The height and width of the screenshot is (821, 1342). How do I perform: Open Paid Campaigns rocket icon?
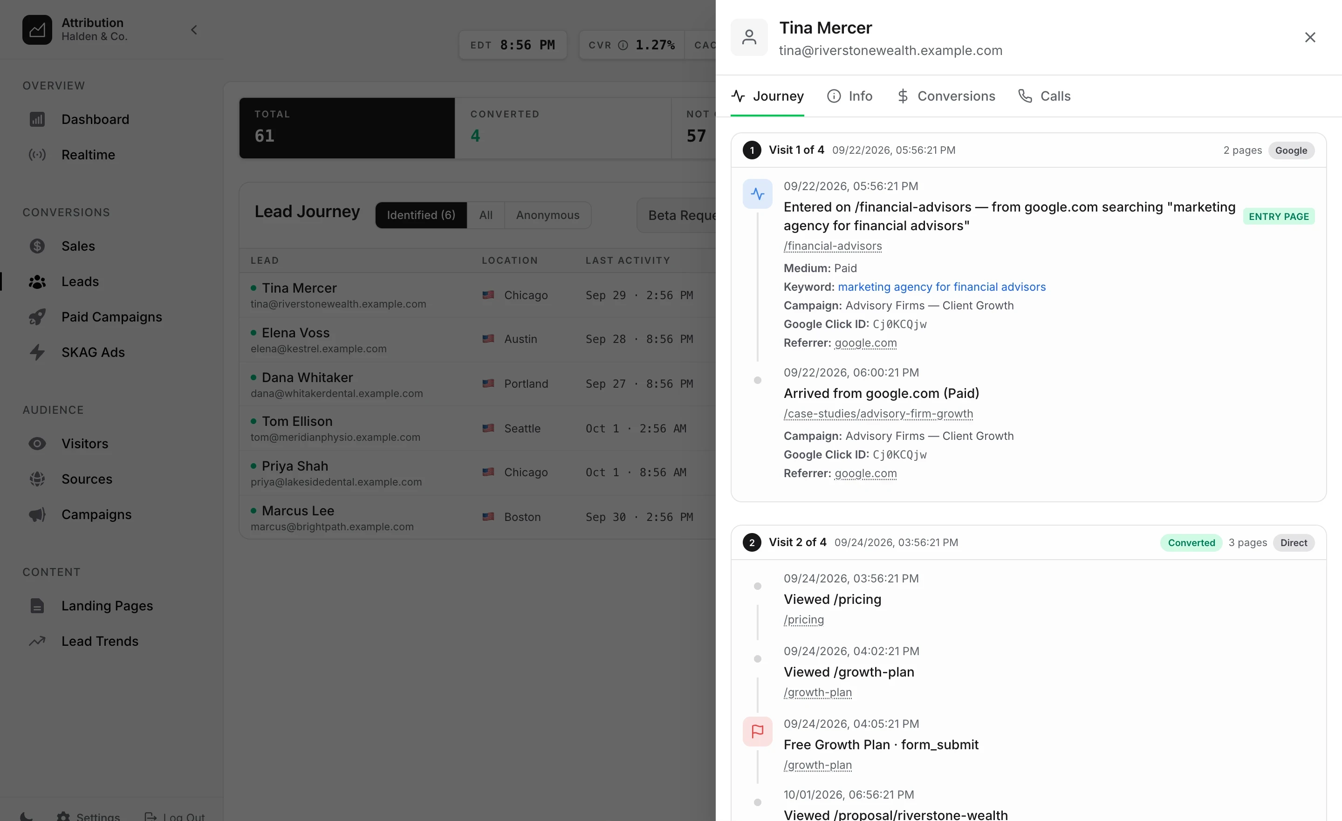pyautogui.click(x=37, y=317)
